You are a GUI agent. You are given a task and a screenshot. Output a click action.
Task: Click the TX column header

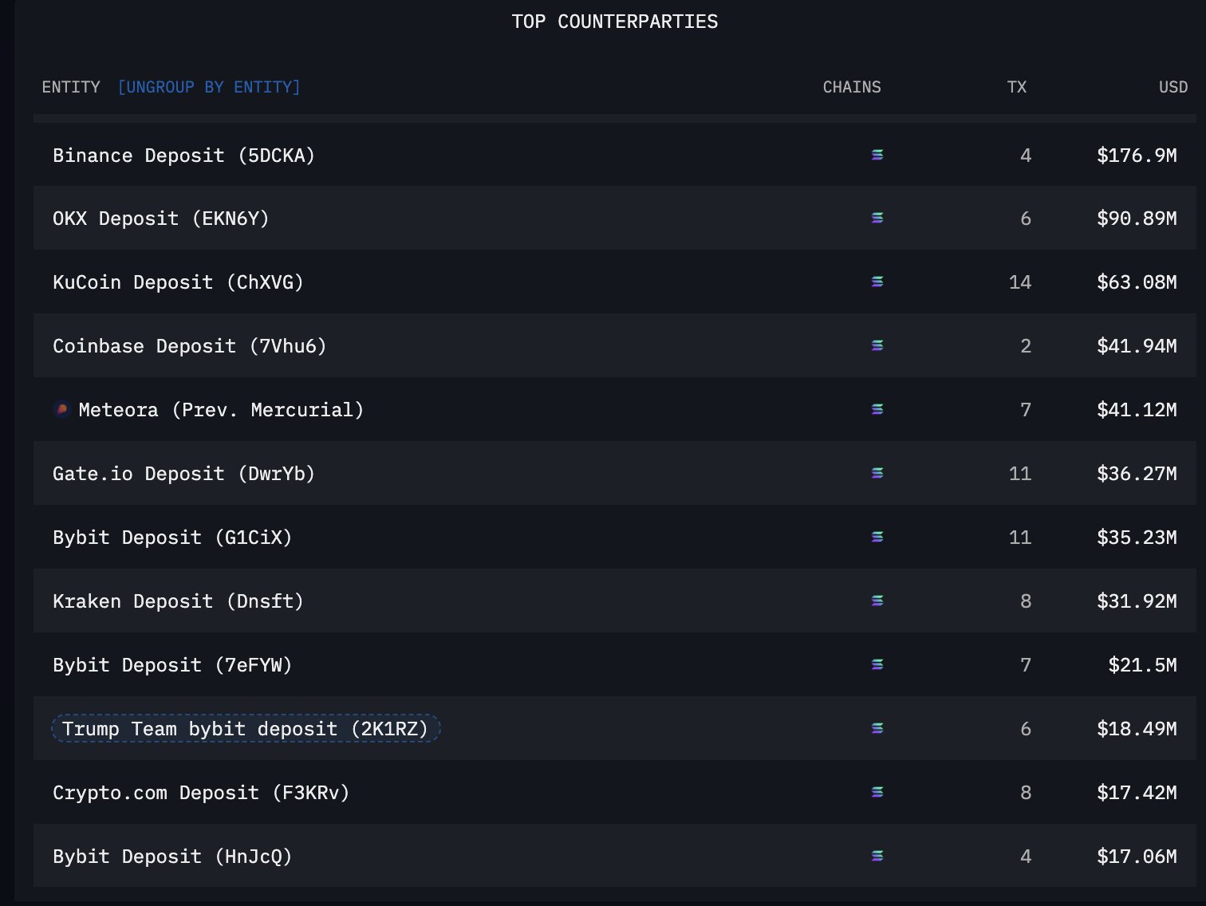click(x=1017, y=87)
